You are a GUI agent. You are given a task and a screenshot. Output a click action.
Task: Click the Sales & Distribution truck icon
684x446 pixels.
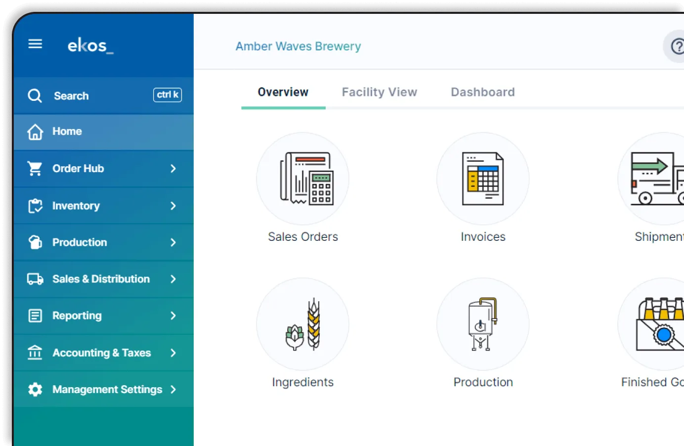click(35, 279)
